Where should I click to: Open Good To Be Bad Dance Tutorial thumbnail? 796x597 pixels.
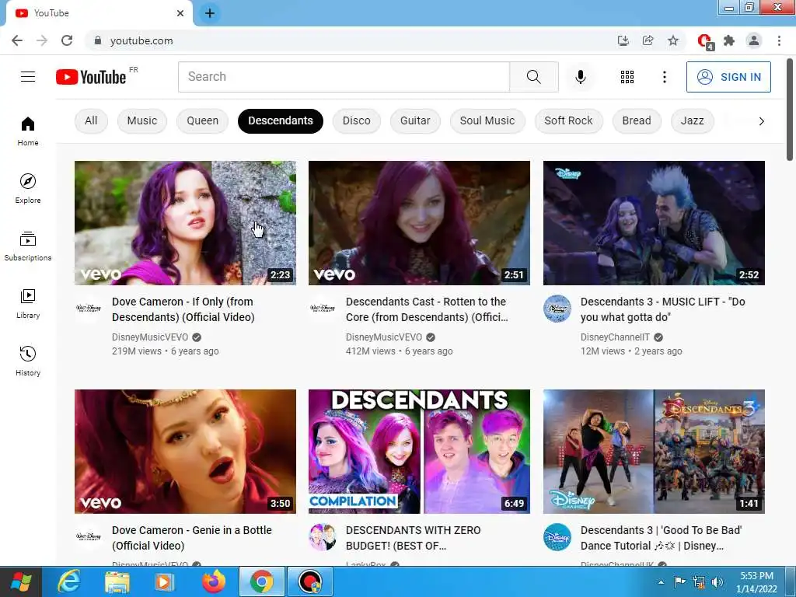(x=654, y=452)
